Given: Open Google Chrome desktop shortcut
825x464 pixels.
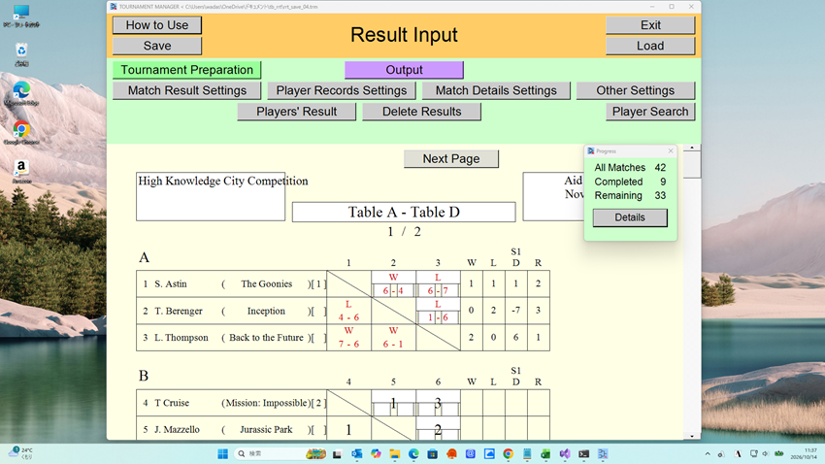Looking at the screenshot, I should tap(21, 132).
